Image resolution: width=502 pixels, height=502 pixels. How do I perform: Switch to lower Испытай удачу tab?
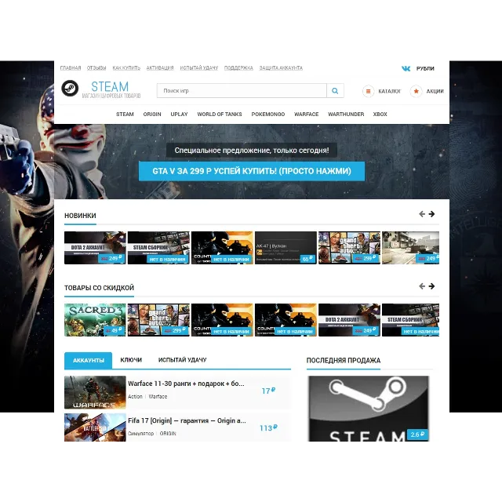(182, 360)
